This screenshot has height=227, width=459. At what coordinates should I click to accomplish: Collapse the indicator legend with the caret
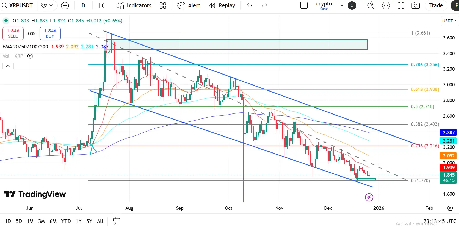8,66
